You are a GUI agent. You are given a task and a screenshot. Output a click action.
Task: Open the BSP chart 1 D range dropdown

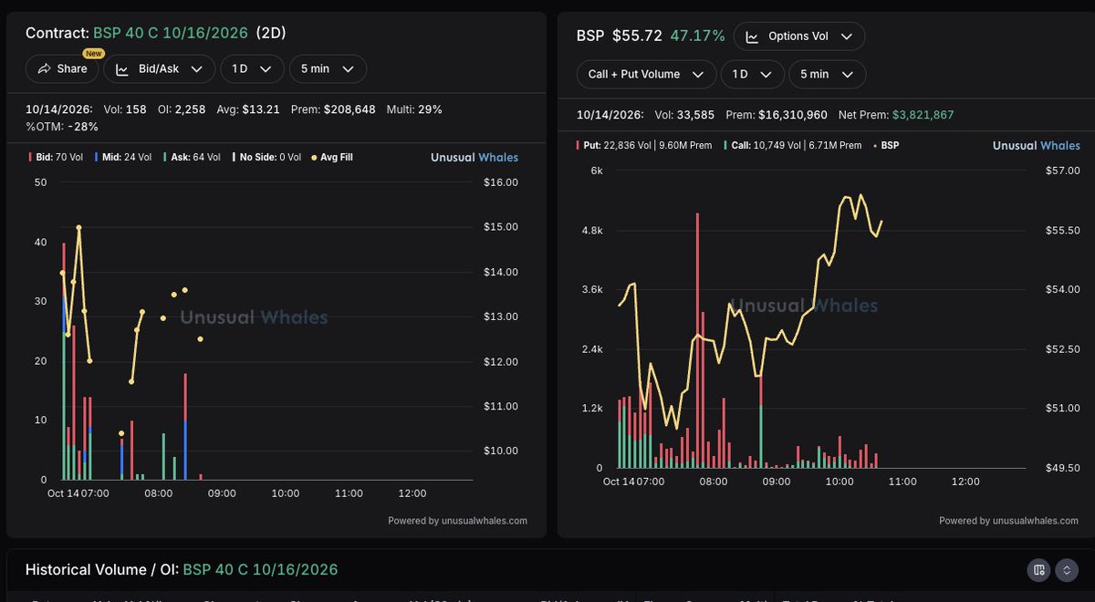752,74
